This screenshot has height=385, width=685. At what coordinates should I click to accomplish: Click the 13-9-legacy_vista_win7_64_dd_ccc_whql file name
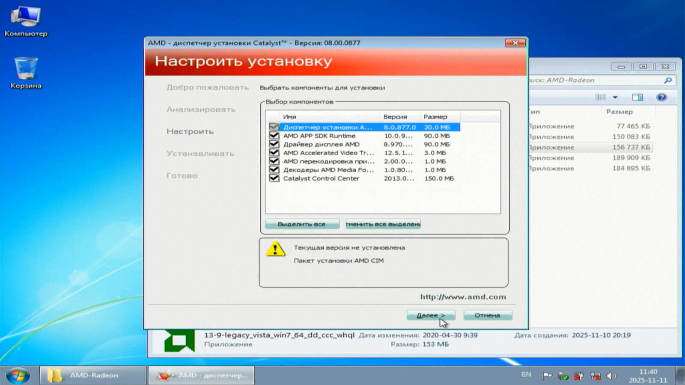pyautogui.click(x=279, y=335)
